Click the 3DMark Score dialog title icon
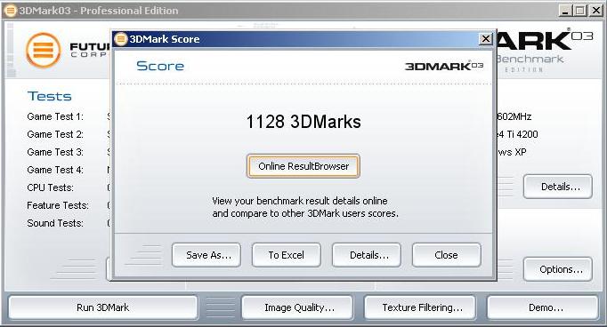This screenshot has width=607, height=327. coord(121,38)
